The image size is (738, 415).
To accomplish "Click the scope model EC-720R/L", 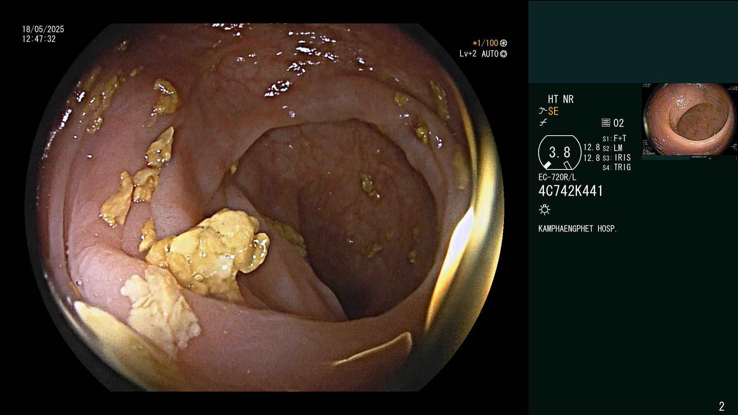I will pos(557,177).
